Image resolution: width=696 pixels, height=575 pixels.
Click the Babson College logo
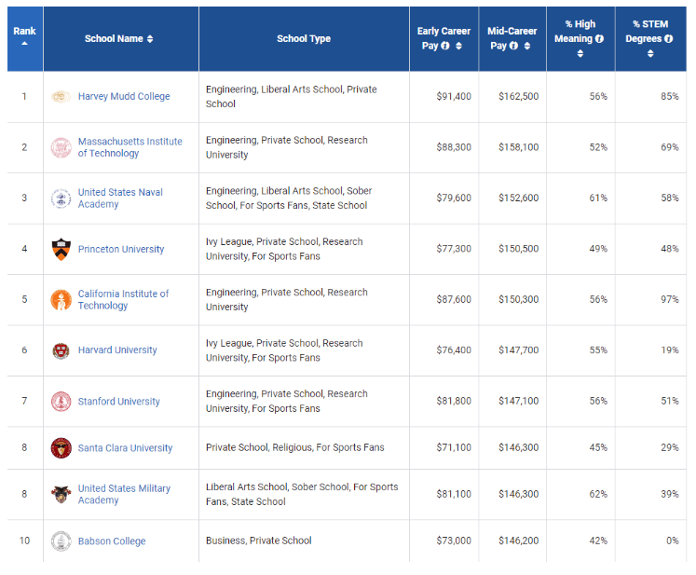click(x=61, y=541)
